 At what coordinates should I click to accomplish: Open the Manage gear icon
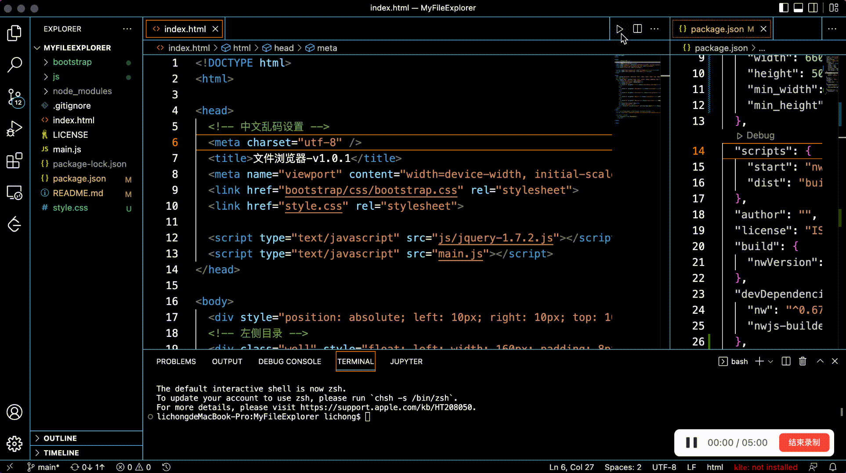coord(14,444)
